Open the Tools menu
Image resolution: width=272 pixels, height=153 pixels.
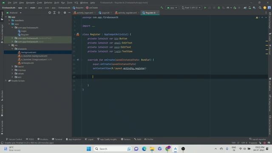pyautogui.click(x=70, y=3)
